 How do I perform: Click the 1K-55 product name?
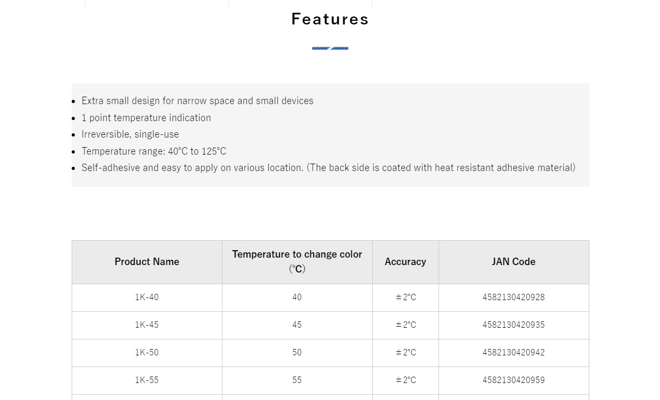tap(147, 380)
